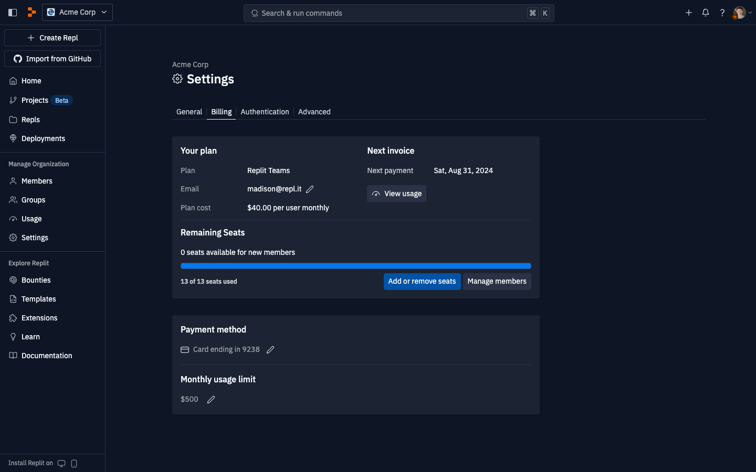Open Usage in sidebar

click(x=52, y=219)
